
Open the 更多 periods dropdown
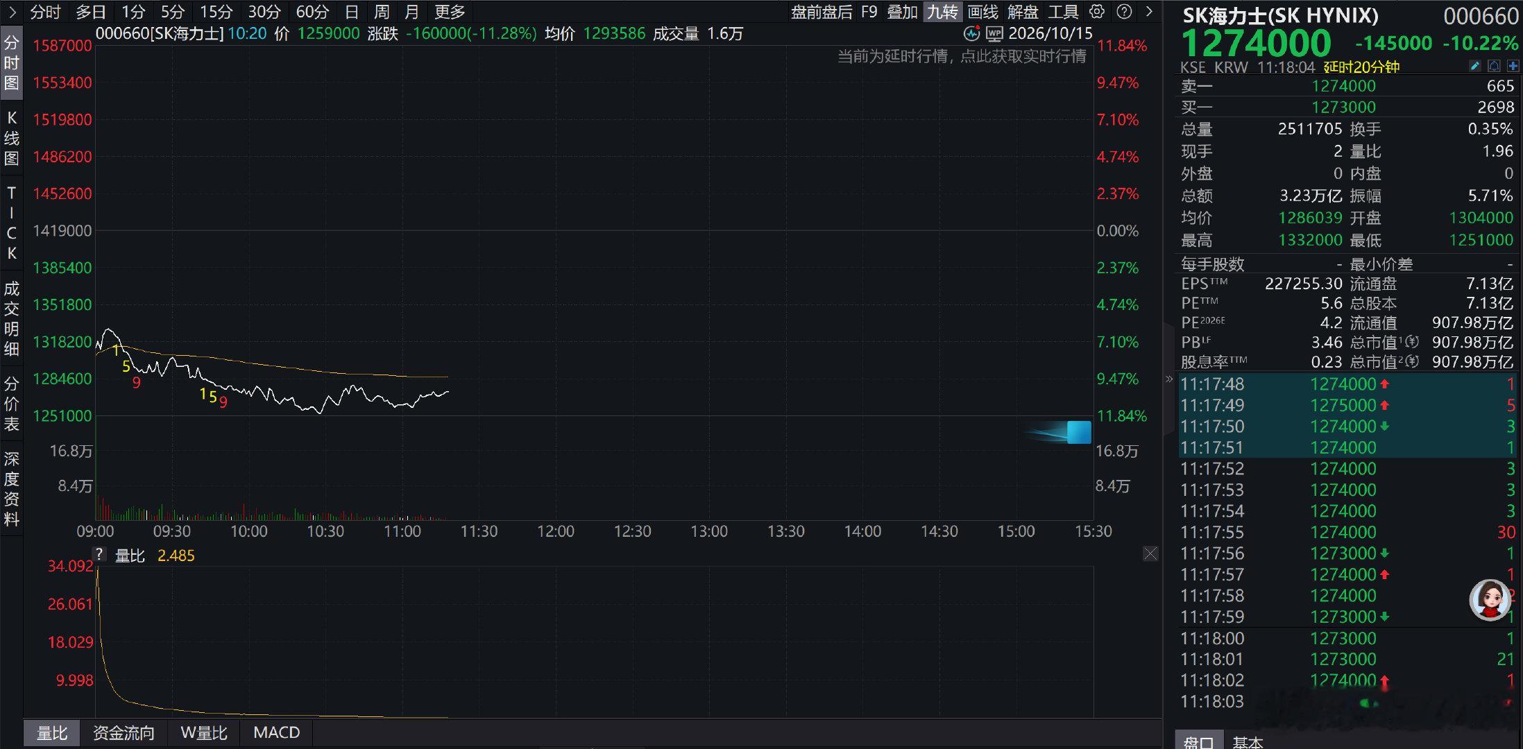pyautogui.click(x=450, y=12)
